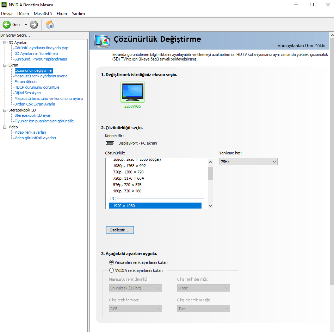Screen dimensions: 334x332
Task: Open the Ekran menu
Action: click(x=62, y=14)
